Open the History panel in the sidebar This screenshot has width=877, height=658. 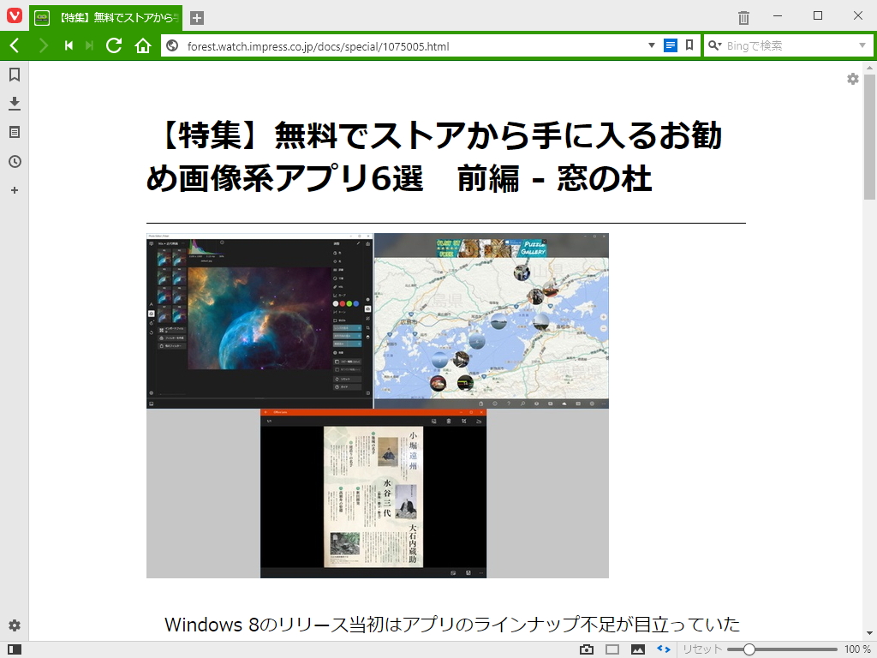point(14,161)
